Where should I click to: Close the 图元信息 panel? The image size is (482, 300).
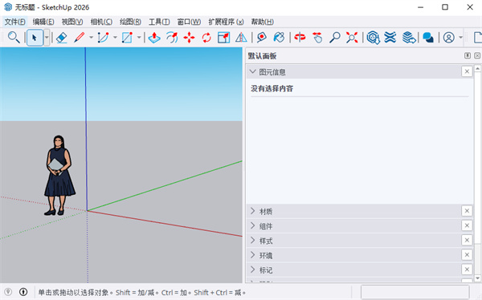pos(467,71)
